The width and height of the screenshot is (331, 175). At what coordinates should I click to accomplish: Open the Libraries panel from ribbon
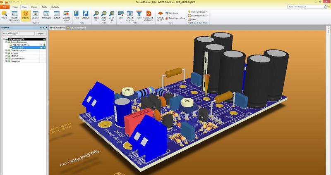[x=36, y=15]
